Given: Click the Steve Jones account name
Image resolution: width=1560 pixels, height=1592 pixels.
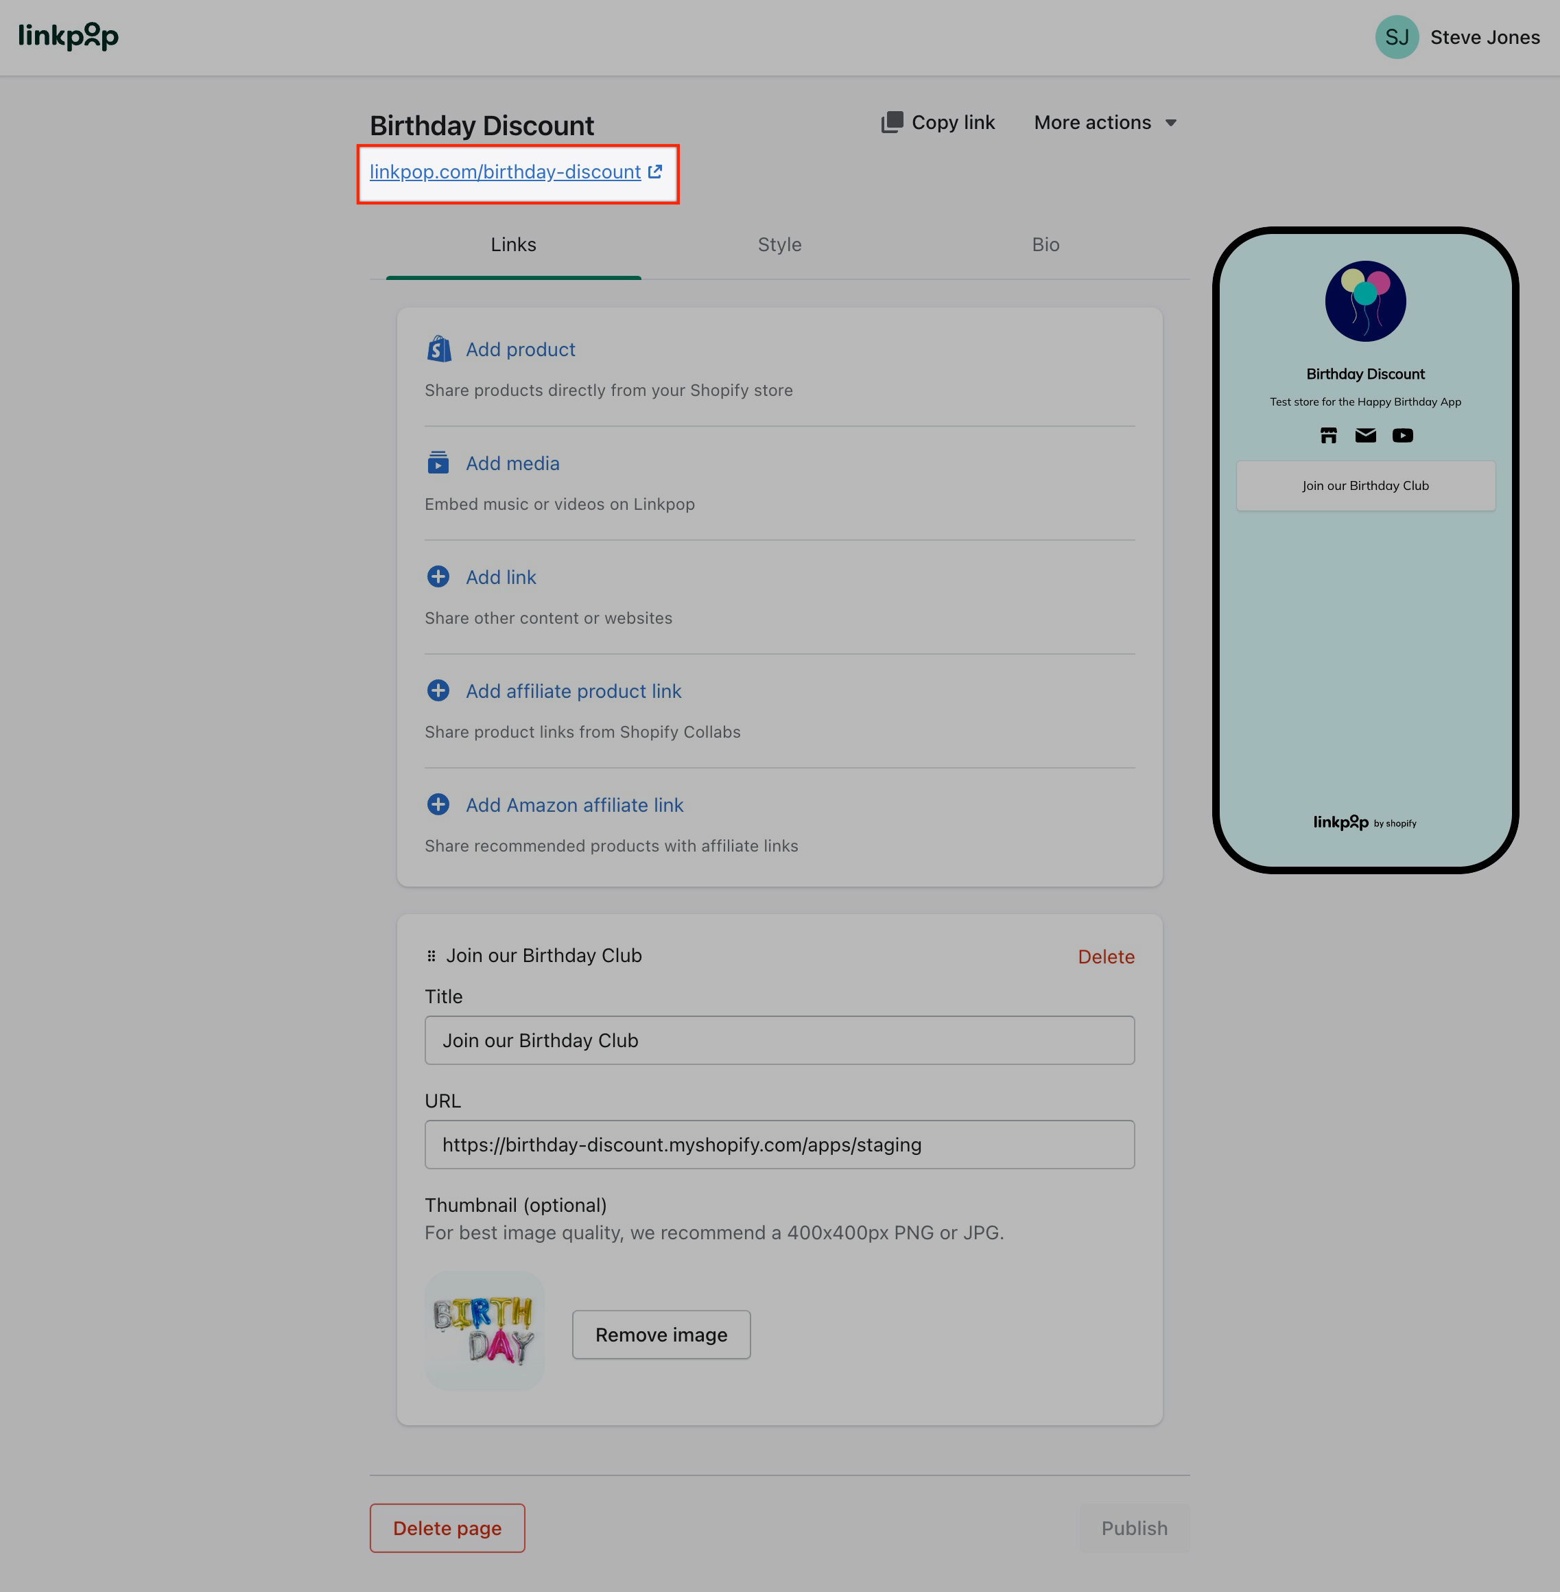Looking at the screenshot, I should tap(1485, 37).
